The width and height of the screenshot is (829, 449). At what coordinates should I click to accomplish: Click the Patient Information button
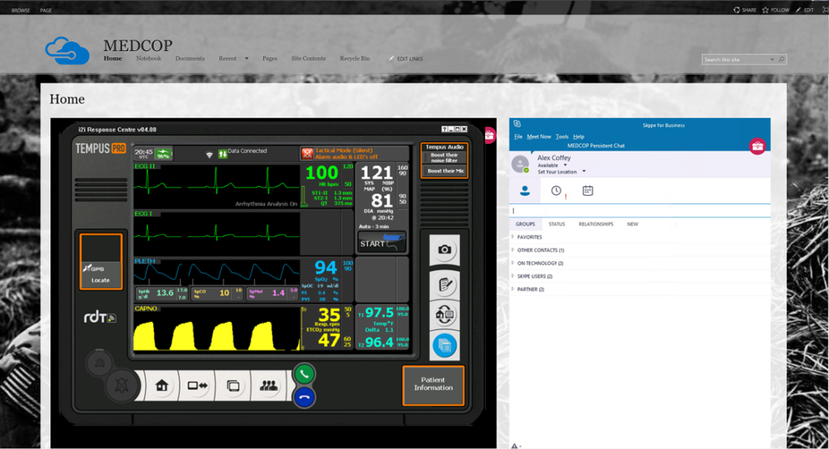point(433,384)
